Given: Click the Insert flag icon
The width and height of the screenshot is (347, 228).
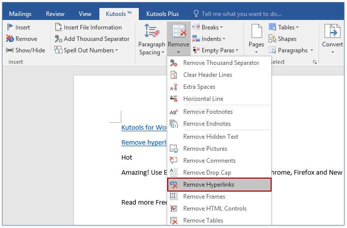Looking at the screenshot, I should (x=10, y=27).
